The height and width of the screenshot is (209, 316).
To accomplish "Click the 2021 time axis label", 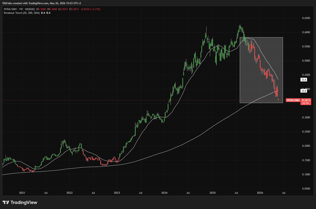I will click(x=22, y=193).
